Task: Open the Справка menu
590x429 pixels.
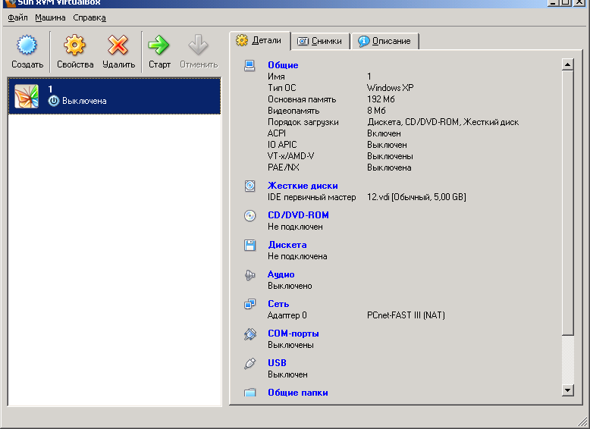Action: click(x=89, y=17)
